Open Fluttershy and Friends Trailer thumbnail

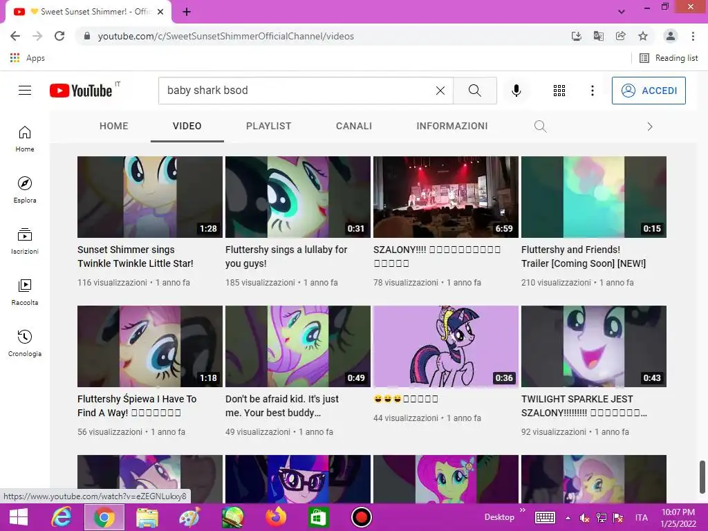click(x=594, y=197)
